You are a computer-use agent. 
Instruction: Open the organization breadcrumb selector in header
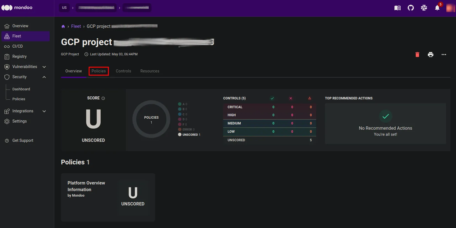pyautogui.click(x=96, y=8)
